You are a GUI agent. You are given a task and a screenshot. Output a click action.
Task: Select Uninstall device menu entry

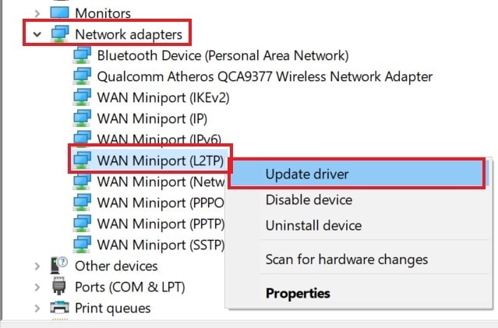coord(313,225)
